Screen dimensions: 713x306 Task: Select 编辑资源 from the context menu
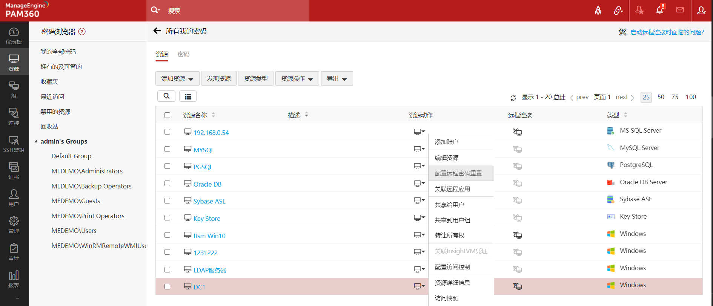pyautogui.click(x=461, y=158)
